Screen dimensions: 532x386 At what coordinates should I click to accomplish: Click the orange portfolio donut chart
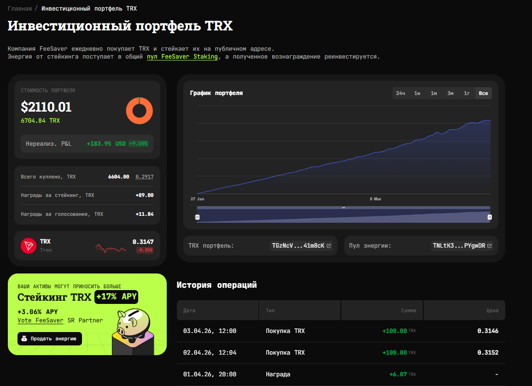[139, 111]
